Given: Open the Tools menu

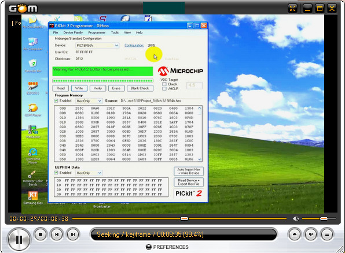Looking at the screenshot, I should tap(115, 32).
